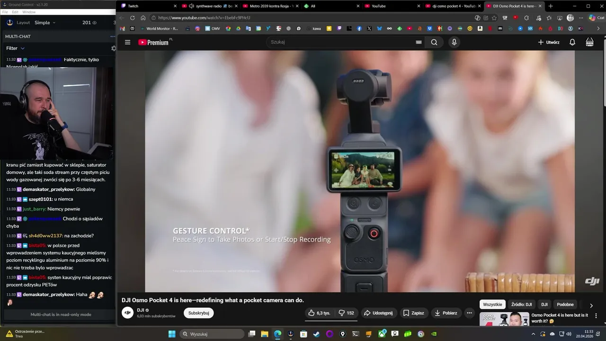This screenshot has height=341, width=606.
Task: Start voice search with the microphone icon
Action: [x=454, y=42]
